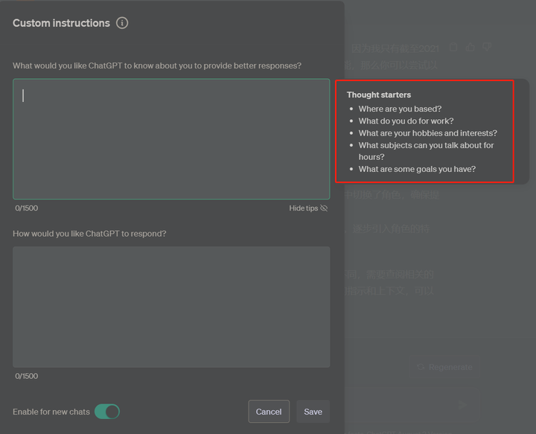
Task: Click the 'Custom instructions' dialog title
Action: (x=61, y=23)
